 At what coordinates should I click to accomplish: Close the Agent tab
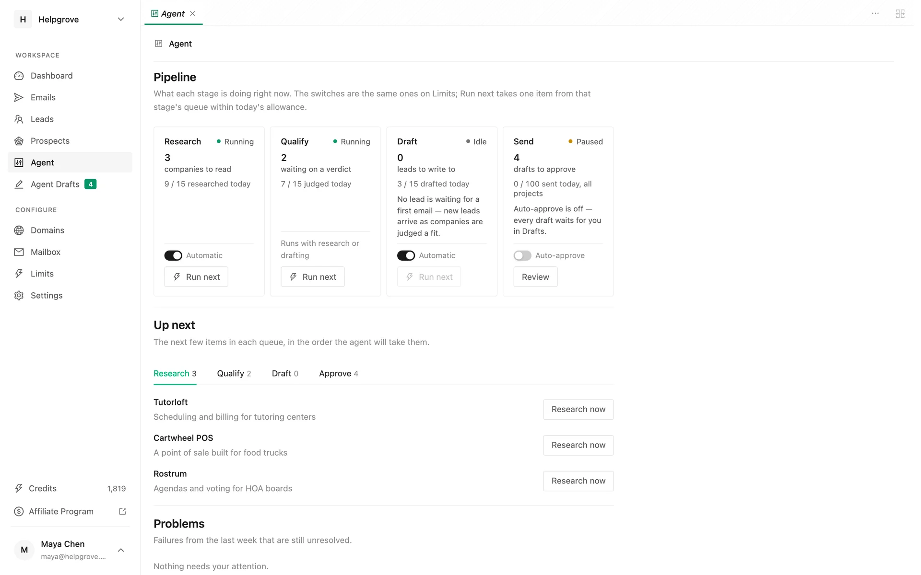coord(192,13)
